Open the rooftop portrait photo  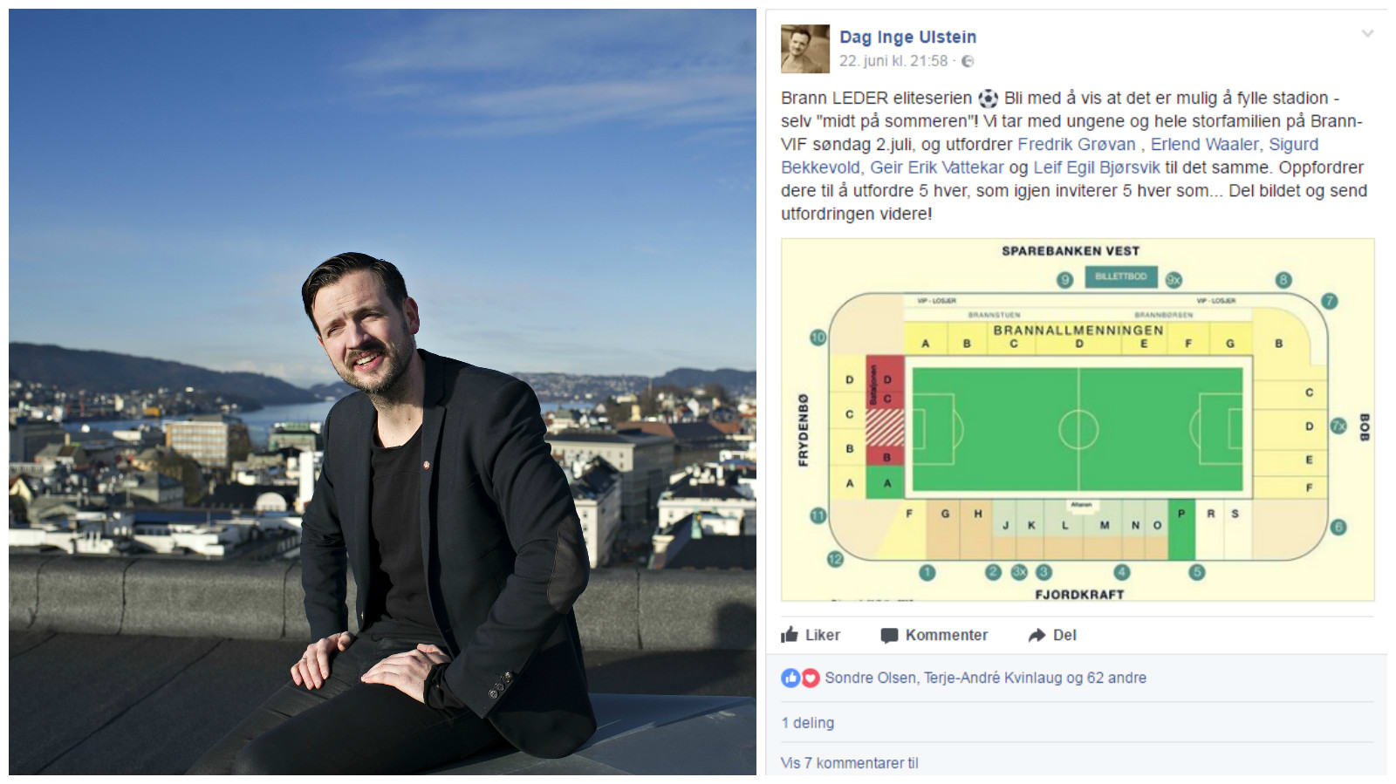point(382,392)
